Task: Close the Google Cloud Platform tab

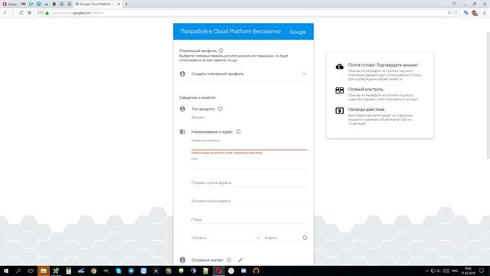Action: [119, 4]
